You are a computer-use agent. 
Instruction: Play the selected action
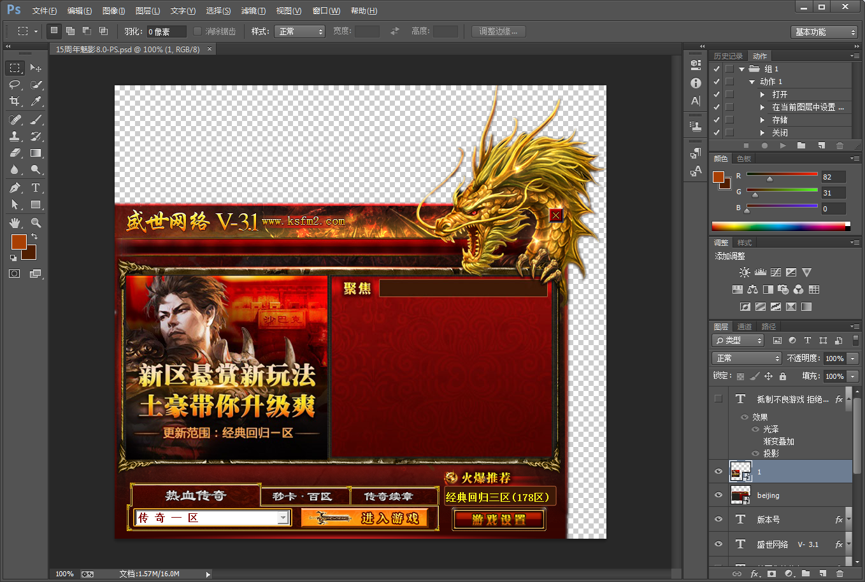(x=783, y=146)
